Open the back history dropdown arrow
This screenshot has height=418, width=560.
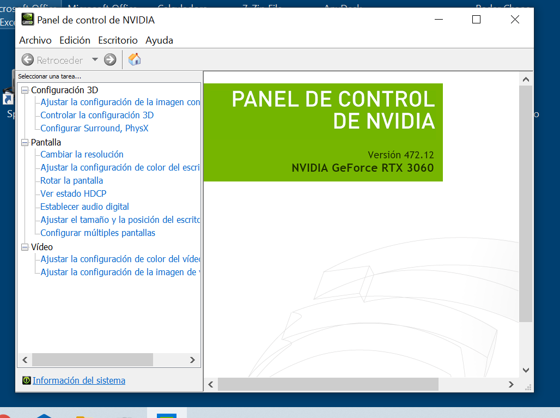[95, 60]
